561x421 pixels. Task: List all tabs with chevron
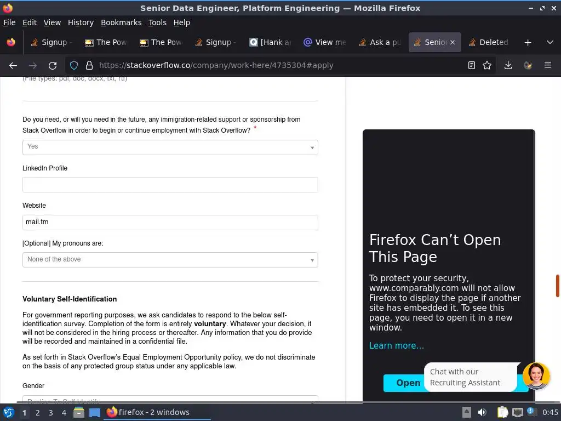pyautogui.click(x=550, y=42)
